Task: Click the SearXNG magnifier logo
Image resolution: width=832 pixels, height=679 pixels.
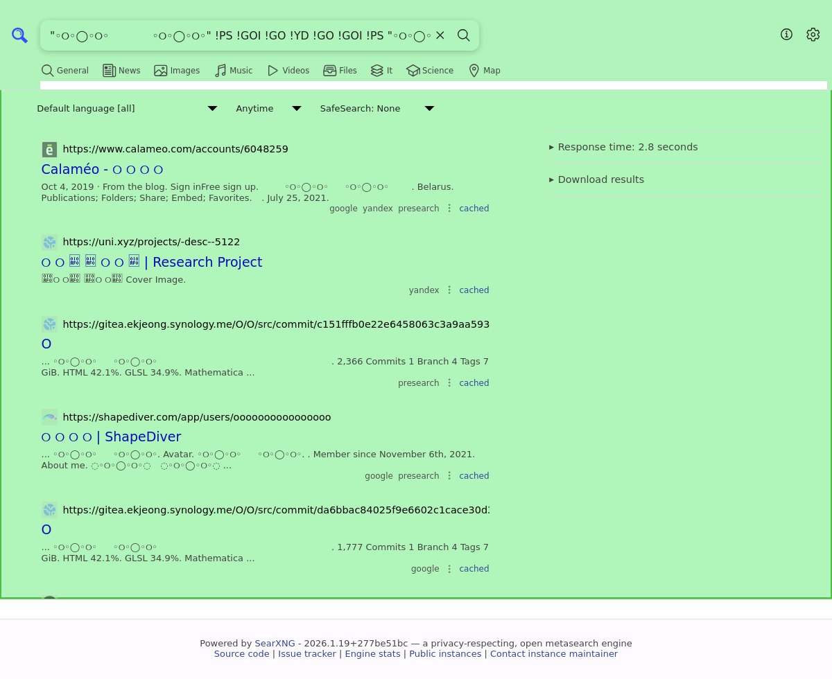Action: click(19, 35)
